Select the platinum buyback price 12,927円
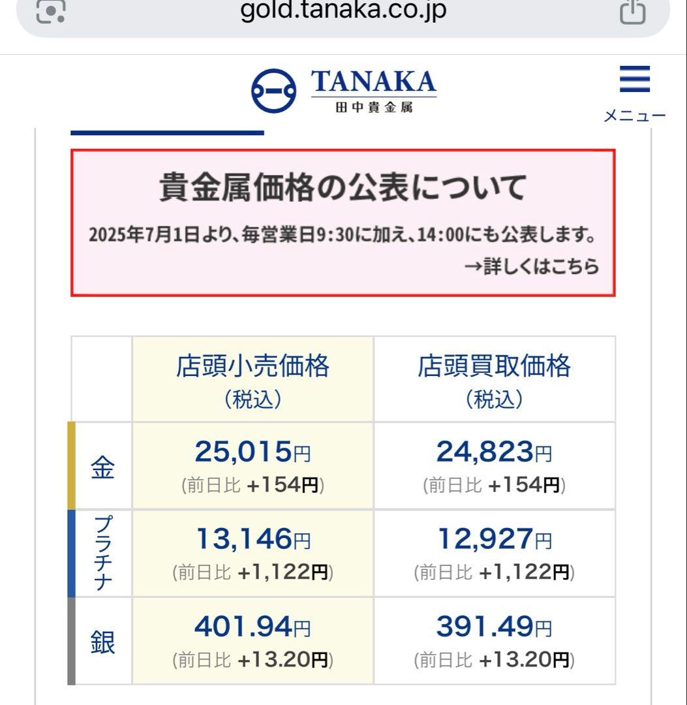Screen dimensions: 687x705 494,540
